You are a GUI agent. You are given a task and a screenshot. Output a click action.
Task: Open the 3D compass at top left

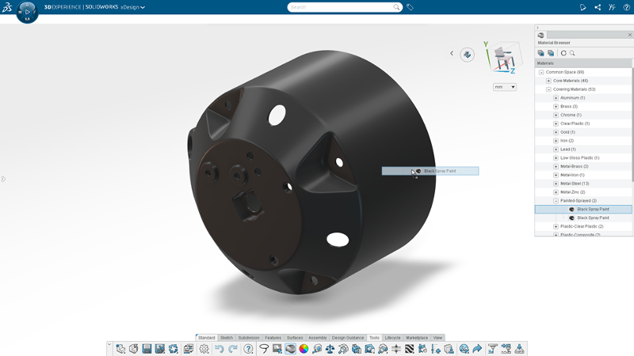click(27, 12)
